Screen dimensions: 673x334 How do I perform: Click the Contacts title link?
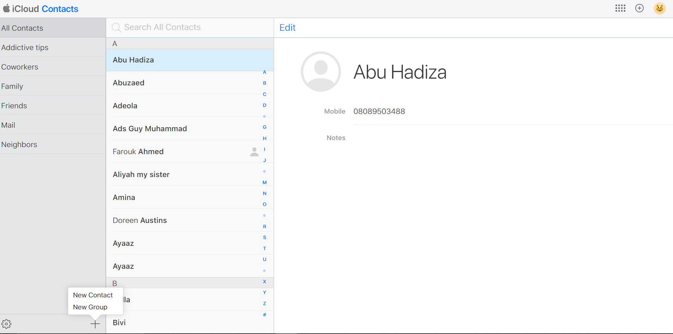tap(60, 9)
